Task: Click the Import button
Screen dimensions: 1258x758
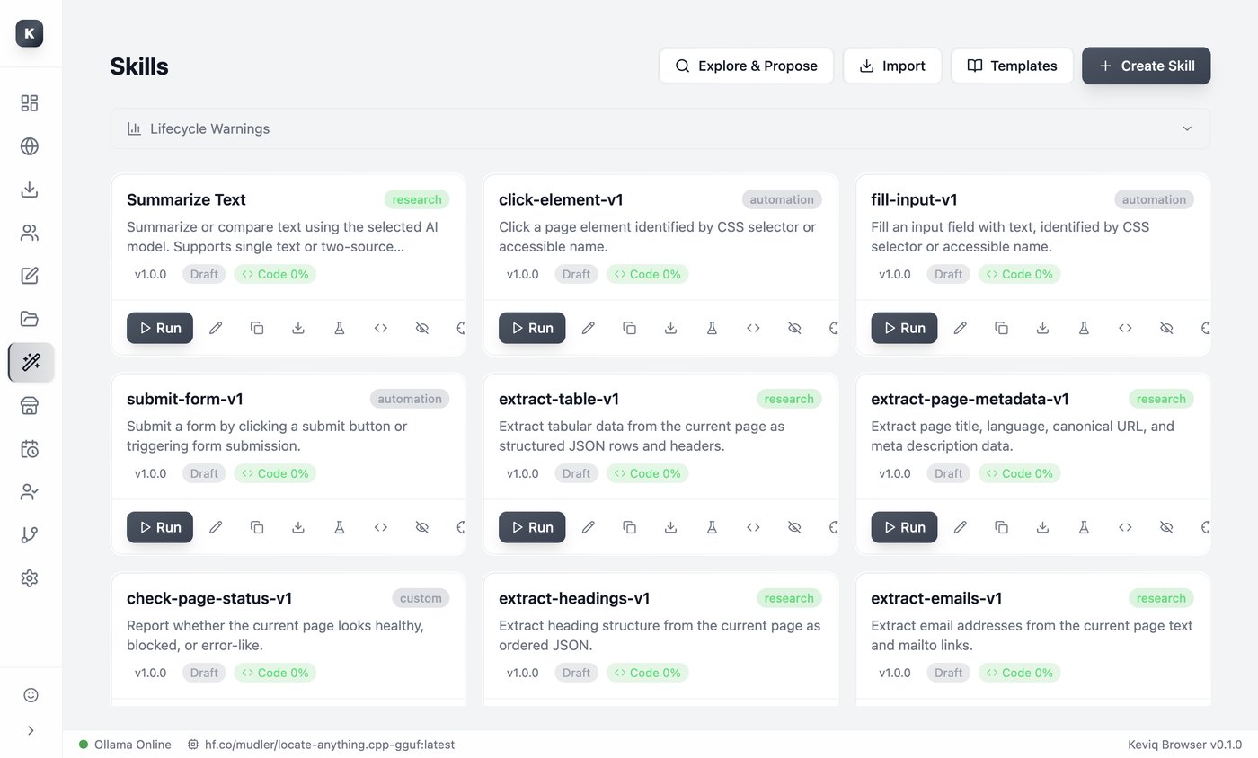Action: [x=892, y=66]
